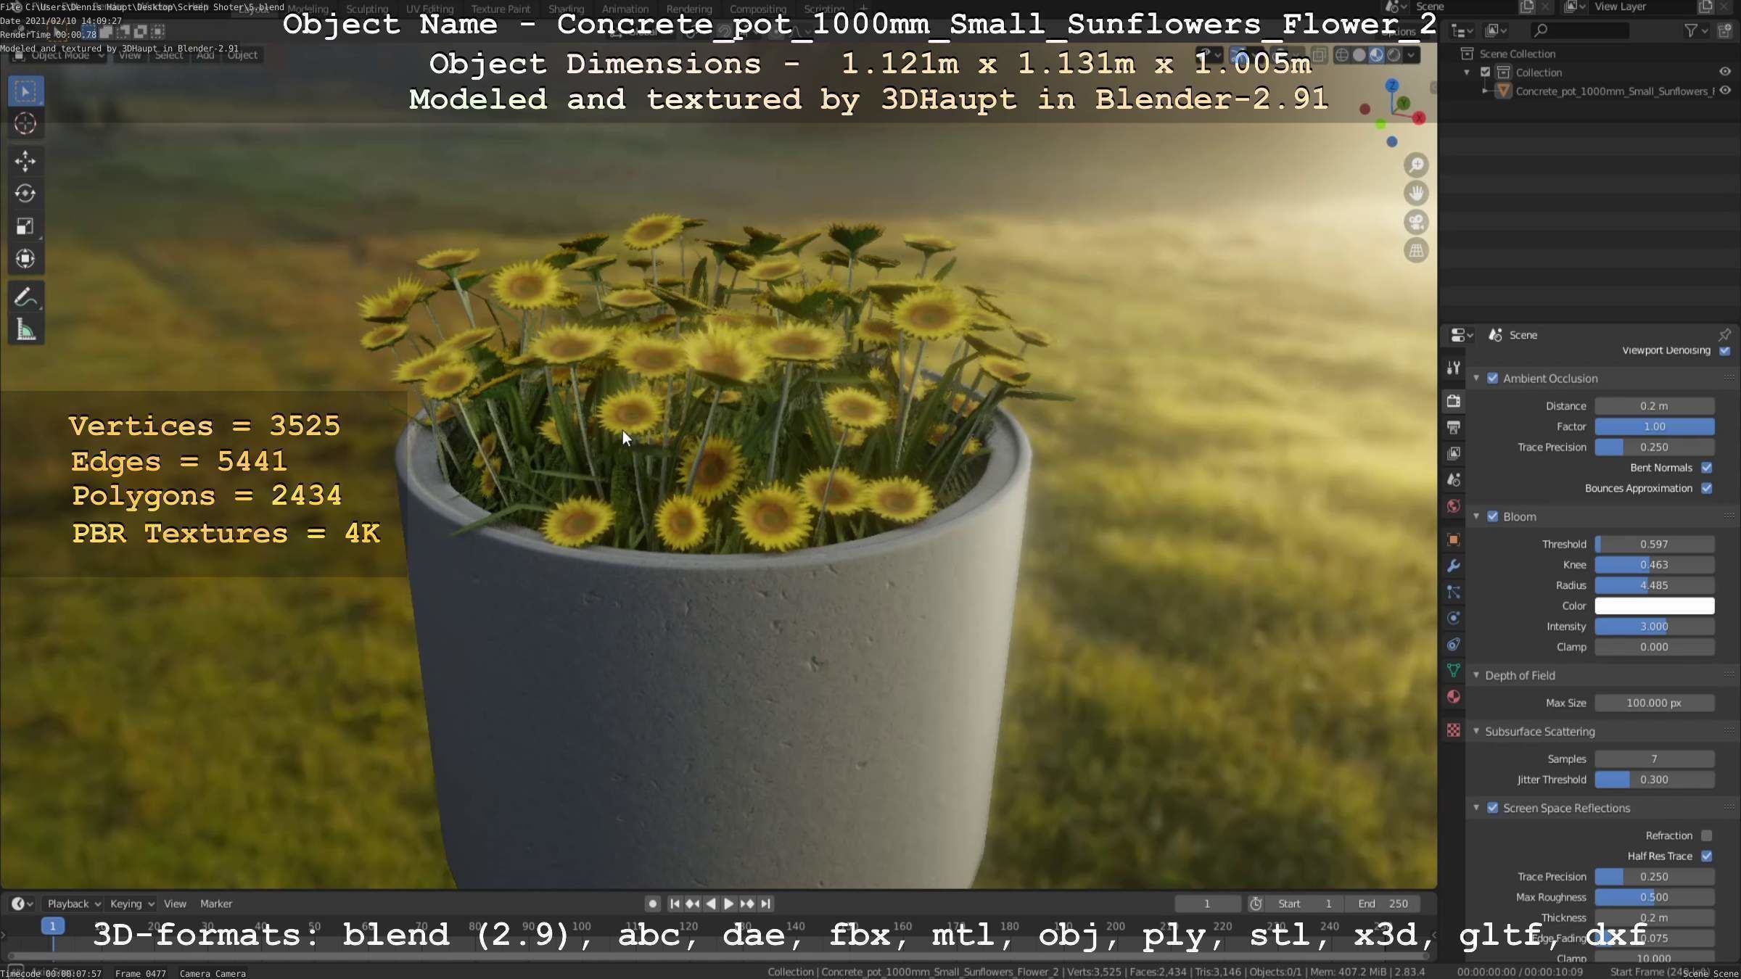This screenshot has height=979, width=1741.
Task: Choose the Move tool
Action: click(25, 161)
